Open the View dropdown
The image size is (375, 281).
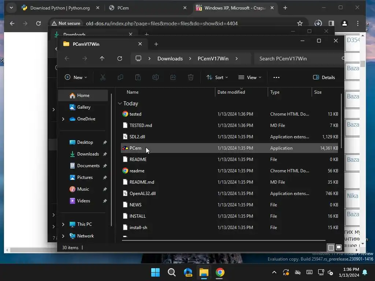point(250,78)
